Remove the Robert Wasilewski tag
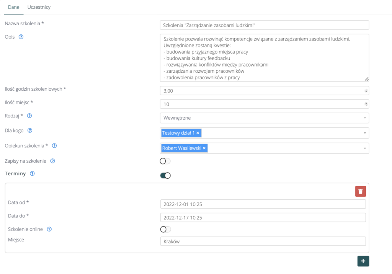 [204, 148]
